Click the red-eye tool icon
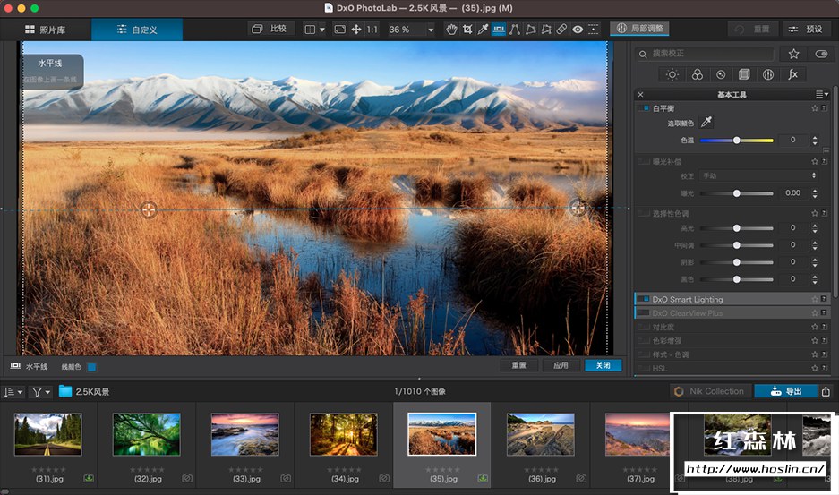This screenshot has height=495, width=839. (578, 30)
